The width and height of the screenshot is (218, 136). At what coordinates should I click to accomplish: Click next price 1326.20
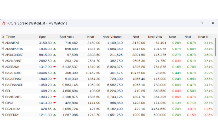tap(139, 67)
